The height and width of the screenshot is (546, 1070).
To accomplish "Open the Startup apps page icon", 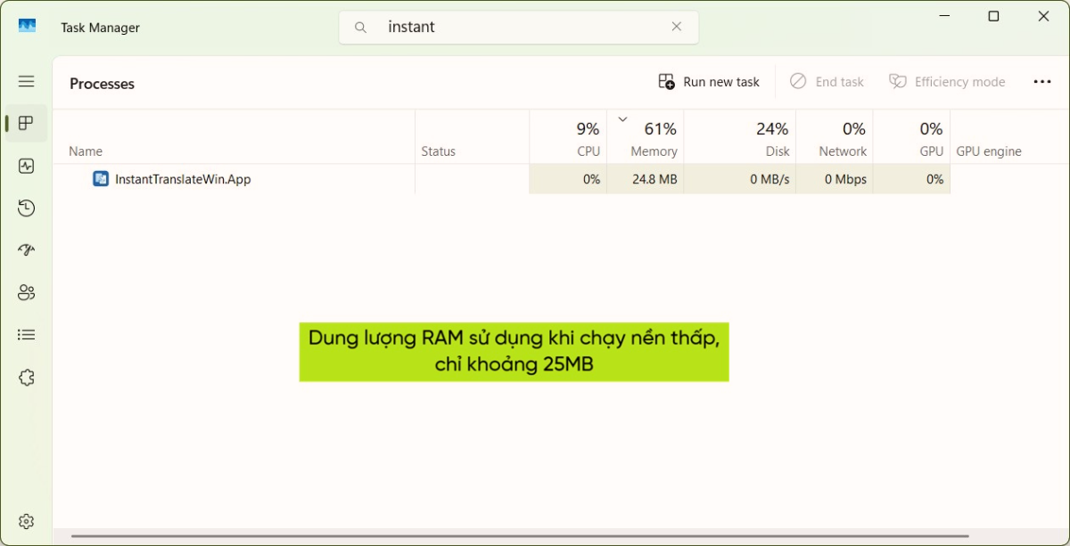I will [x=27, y=250].
